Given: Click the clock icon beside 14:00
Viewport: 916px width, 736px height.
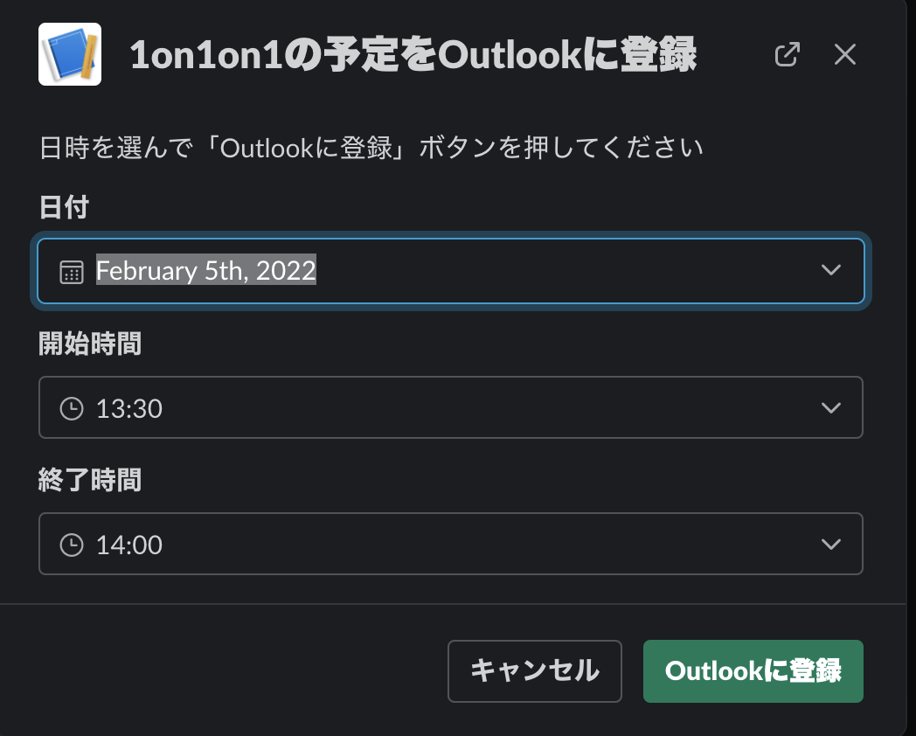Looking at the screenshot, I should (x=71, y=545).
